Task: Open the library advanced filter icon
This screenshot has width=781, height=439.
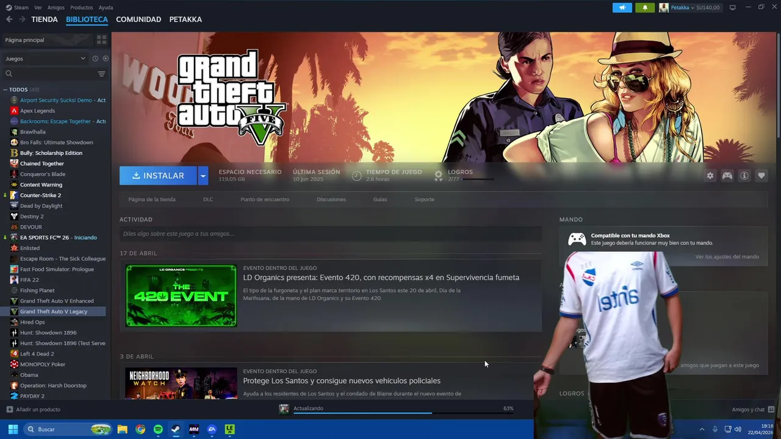Action: [x=101, y=74]
